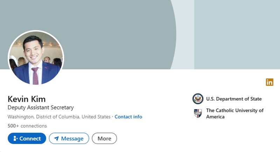Click the U.S. Department of State text link
Viewport: 280px width, 152px height.
pos(234,99)
